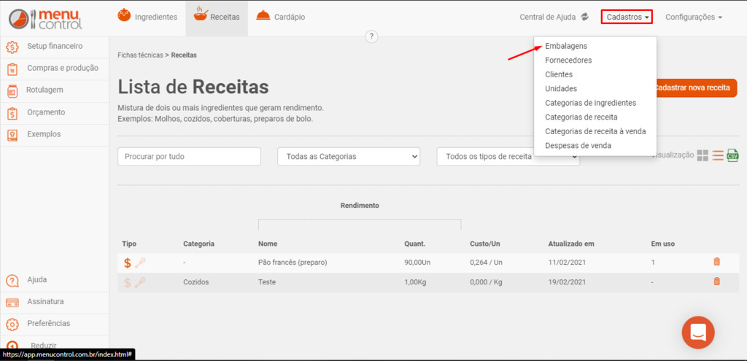This screenshot has height=361, width=747.
Task: Click the Assinatura card icon
Action: (x=12, y=303)
